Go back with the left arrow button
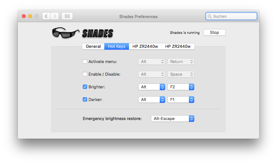Image resolution: width=277 pixels, height=164 pixels. pos(46,16)
